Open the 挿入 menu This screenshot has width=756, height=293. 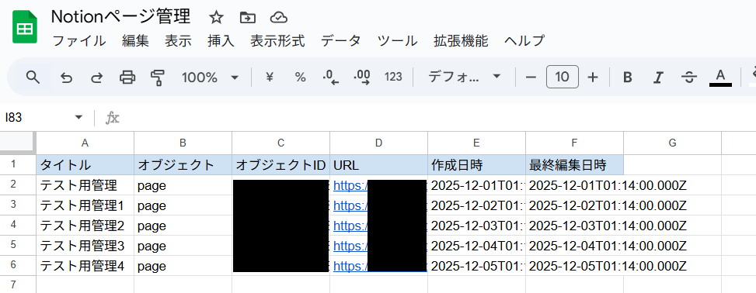click(x=221, y=41)
